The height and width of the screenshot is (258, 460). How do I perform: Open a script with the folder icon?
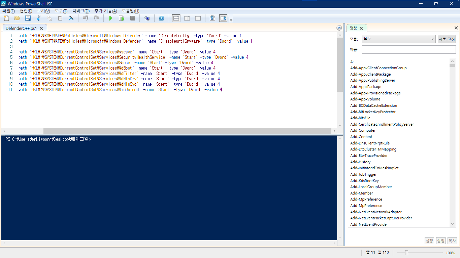point(17,18)
